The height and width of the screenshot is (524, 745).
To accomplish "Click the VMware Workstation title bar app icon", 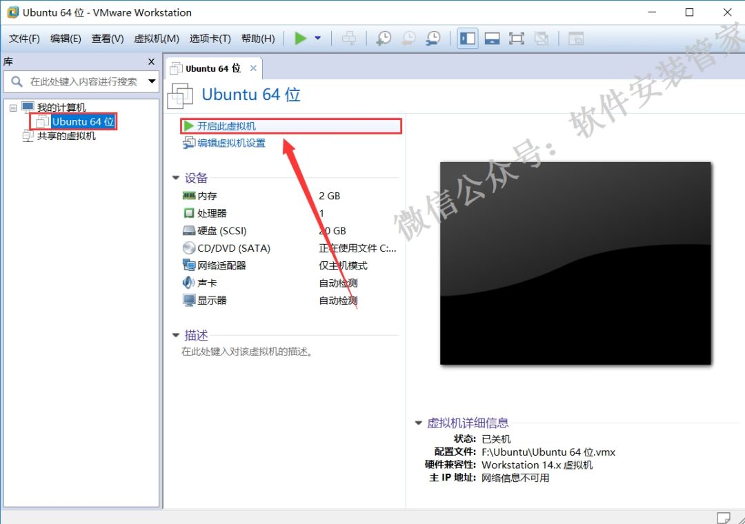I will click(13, 12).
